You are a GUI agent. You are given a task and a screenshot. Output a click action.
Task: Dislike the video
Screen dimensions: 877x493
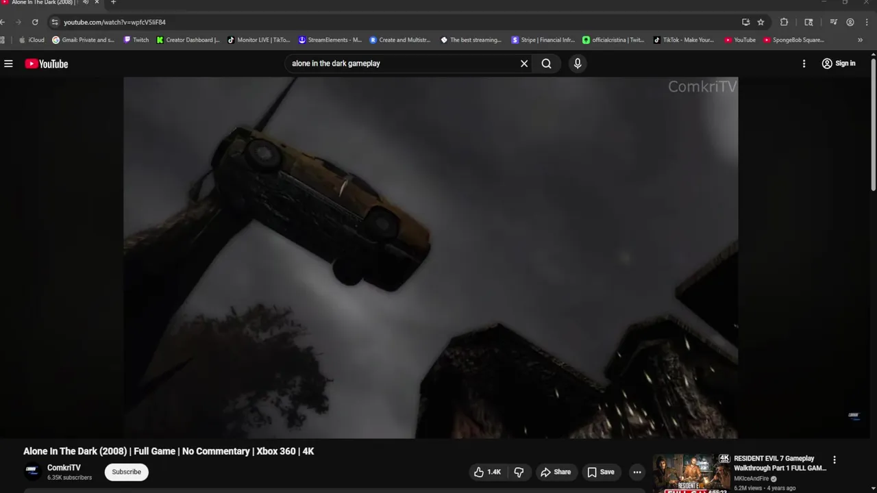click(x=519, y=472)
